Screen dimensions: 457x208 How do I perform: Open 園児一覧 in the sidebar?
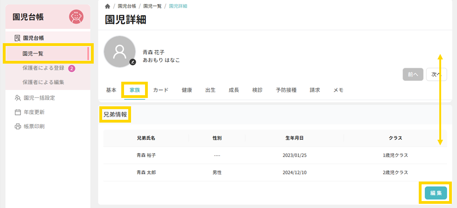pos(33,54)
